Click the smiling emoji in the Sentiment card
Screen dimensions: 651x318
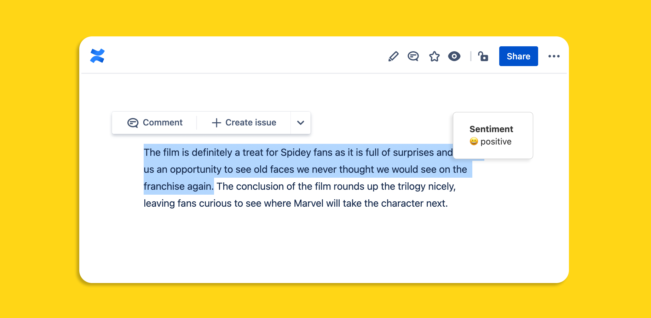click(474, 141)
